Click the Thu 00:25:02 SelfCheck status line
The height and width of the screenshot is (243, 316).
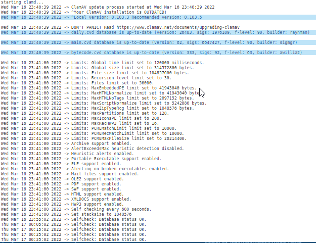pyautogui.click(x=73, y=234)
